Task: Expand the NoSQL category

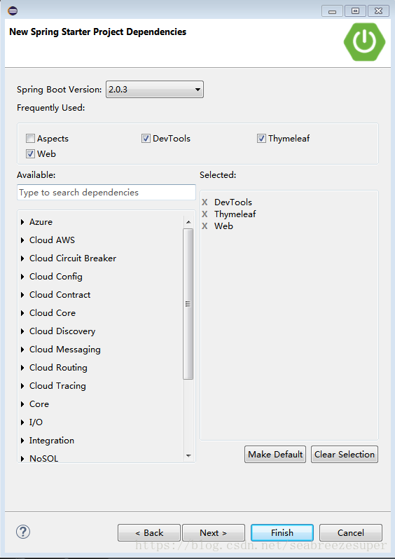Action: [x=22, y=458]
